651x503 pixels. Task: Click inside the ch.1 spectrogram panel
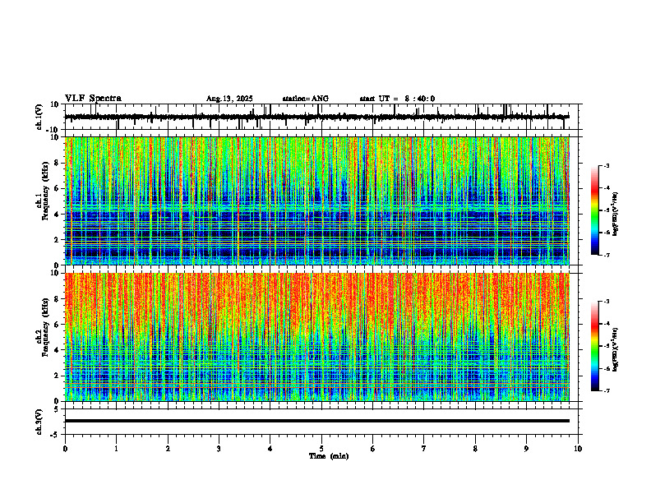[316, 201]
